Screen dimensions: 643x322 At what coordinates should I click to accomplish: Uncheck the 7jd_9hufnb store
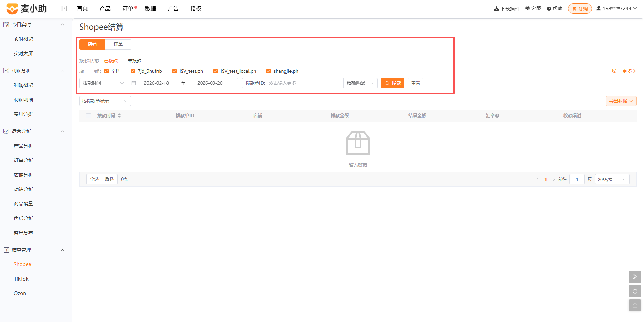point(133,71)
